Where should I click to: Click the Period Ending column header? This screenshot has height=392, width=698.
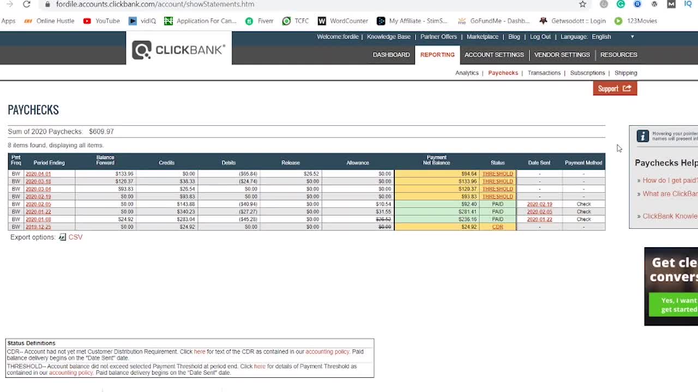point(49,163)
